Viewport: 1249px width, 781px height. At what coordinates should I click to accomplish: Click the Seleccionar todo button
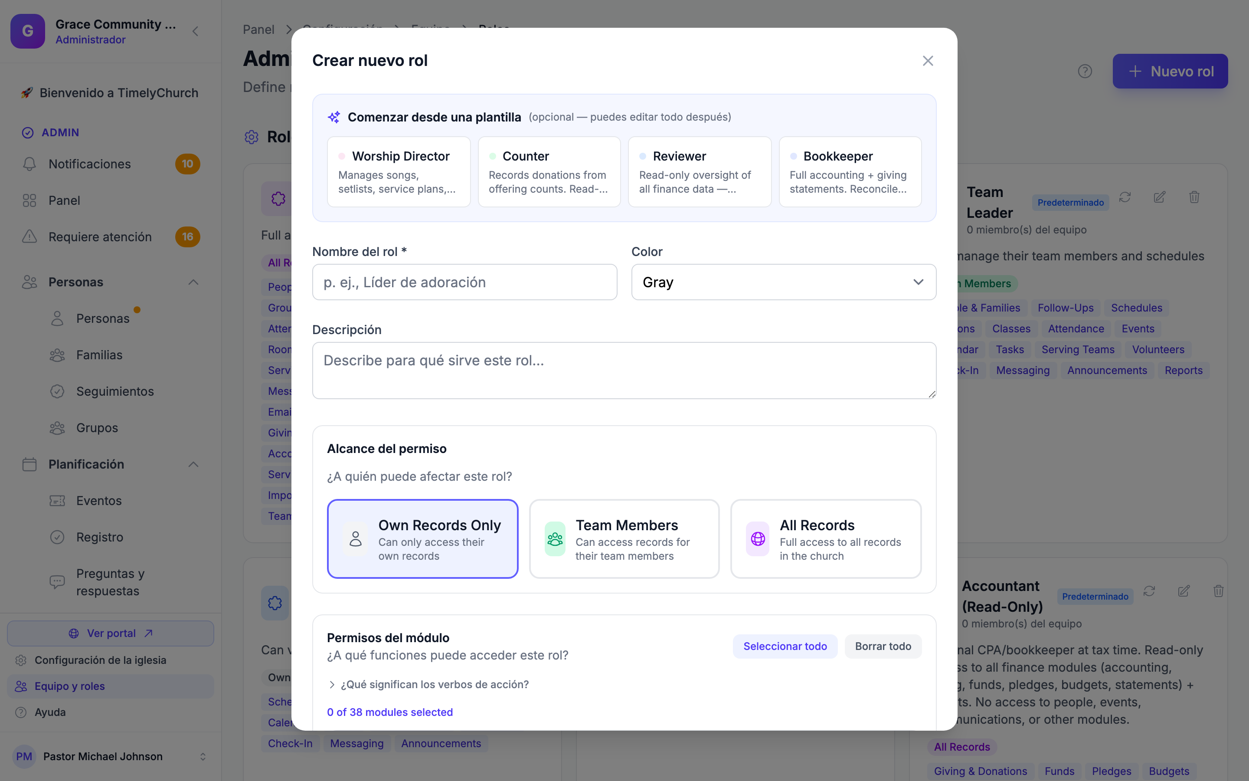785,646
